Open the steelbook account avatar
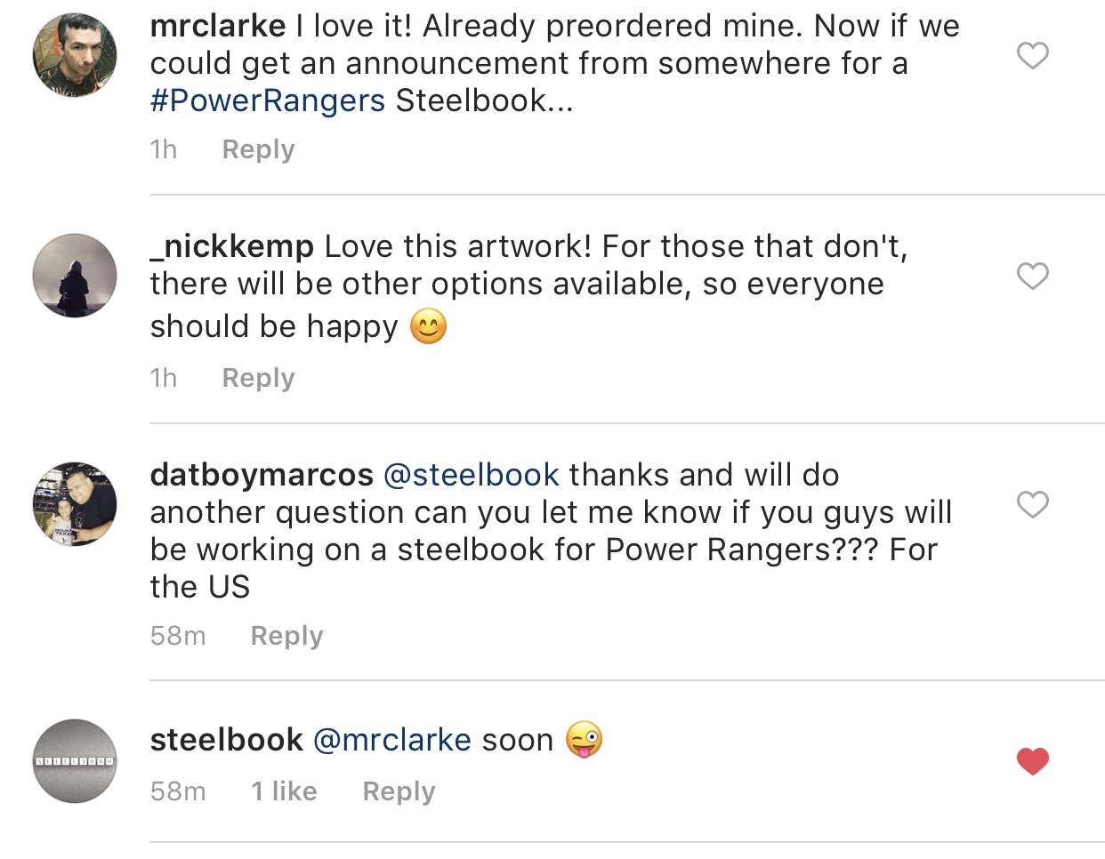The width and height of the screenshot is (1105, 859). click(x=75, y=761)
